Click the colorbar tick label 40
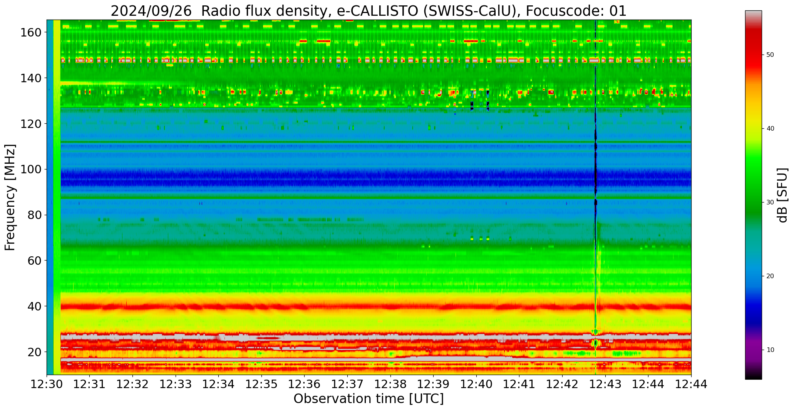 [770, 128]
